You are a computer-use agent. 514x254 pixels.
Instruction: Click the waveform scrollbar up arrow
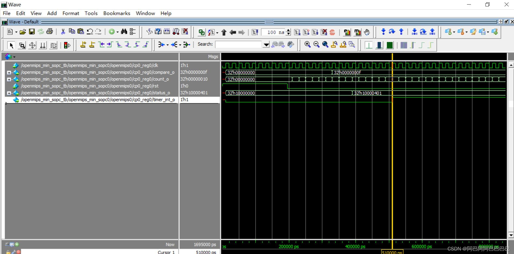pyautogui.click(x=511, y=65)
